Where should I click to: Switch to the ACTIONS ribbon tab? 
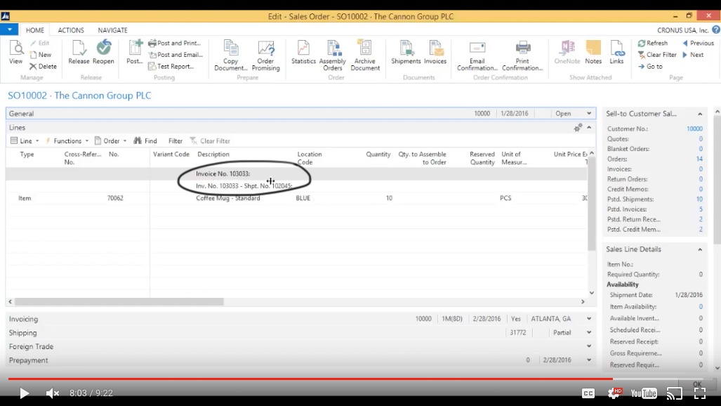click(x=71, y=30)
